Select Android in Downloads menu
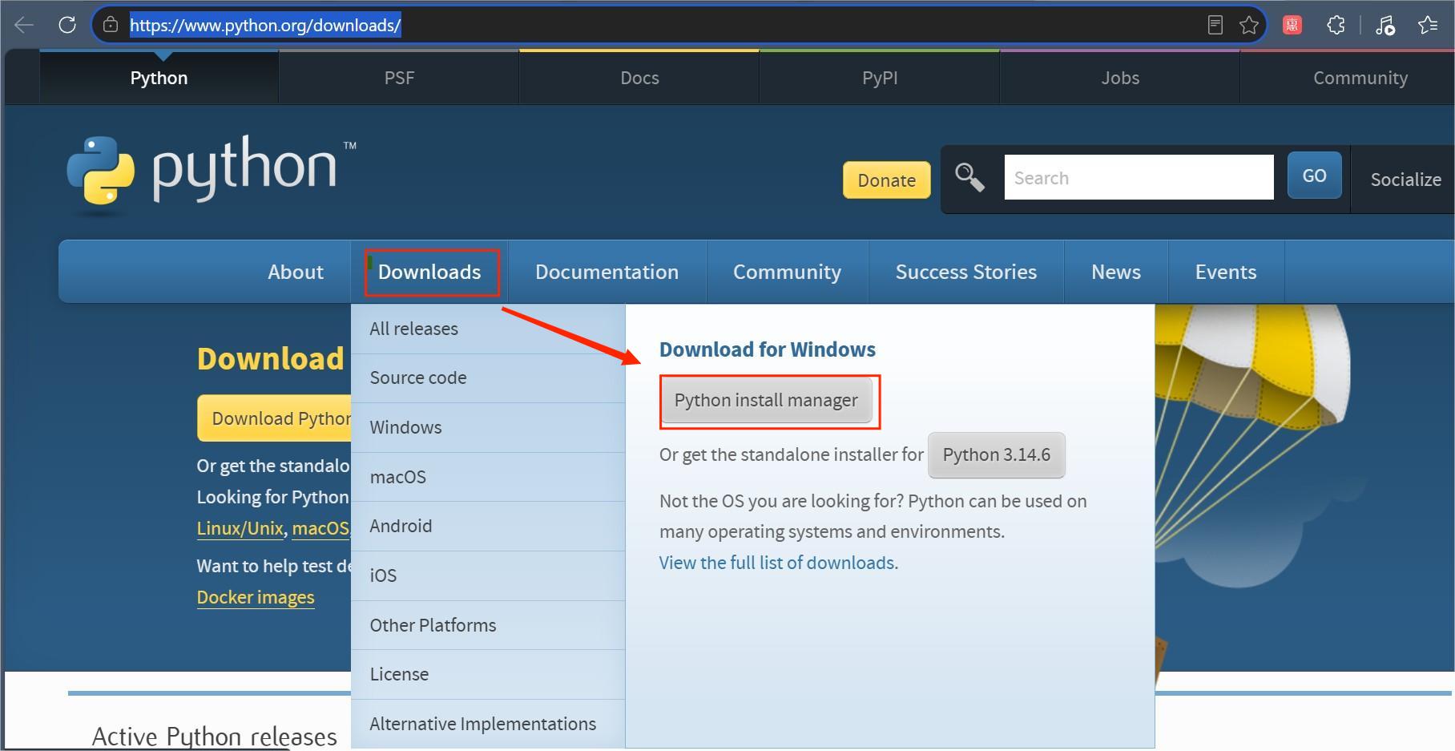This screenshot has width=1455, height=751. tap(488, 526)
